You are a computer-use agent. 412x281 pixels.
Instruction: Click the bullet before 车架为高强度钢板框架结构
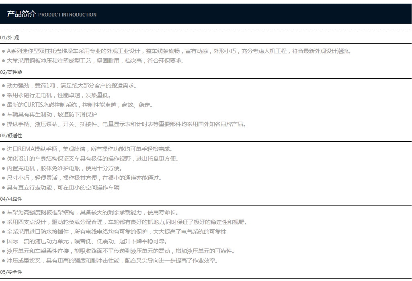(3, 213)
